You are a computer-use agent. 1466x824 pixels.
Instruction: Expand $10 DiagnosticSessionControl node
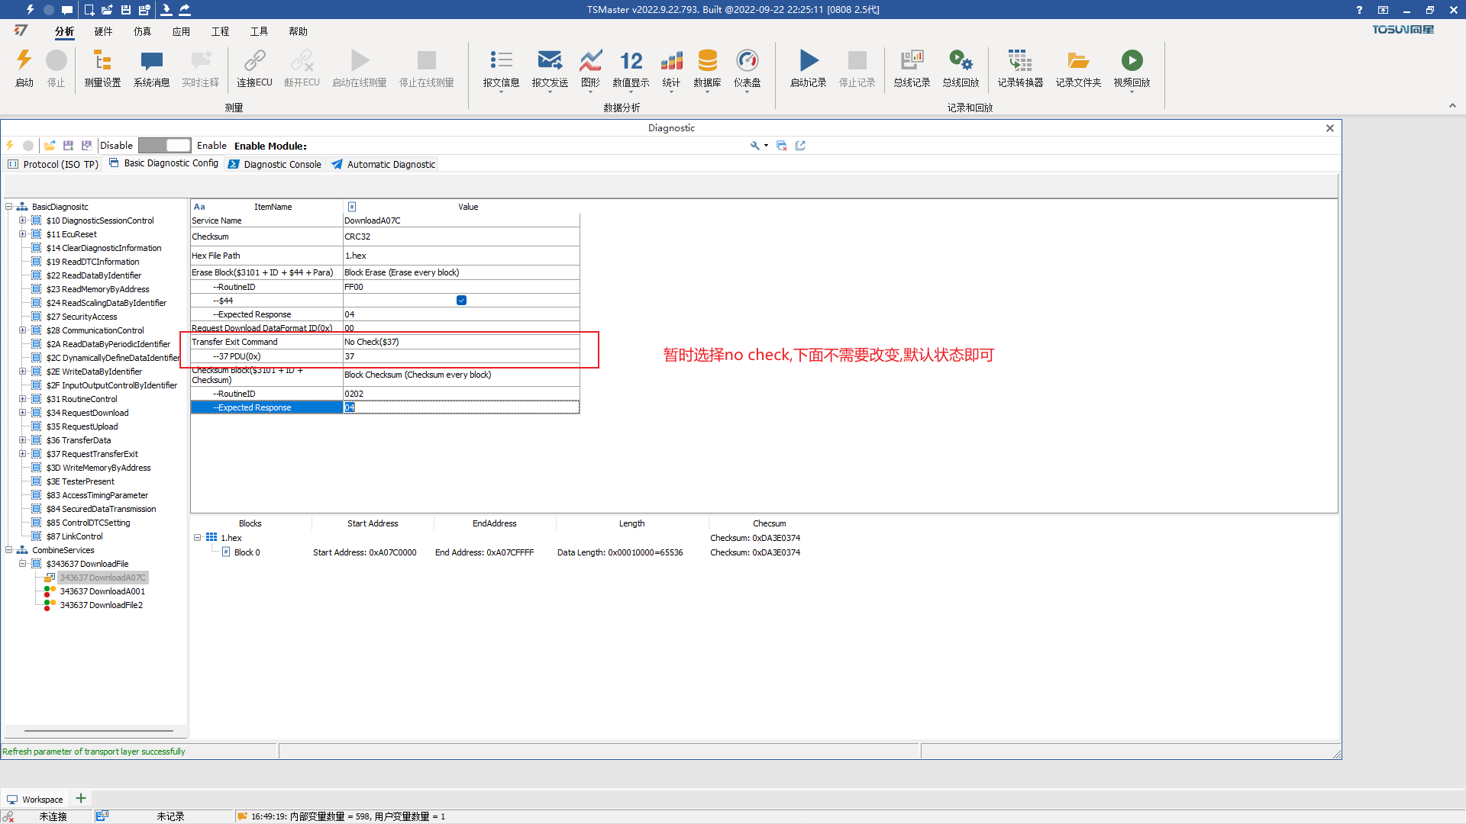pyautogui.click(x=22, y=220)
